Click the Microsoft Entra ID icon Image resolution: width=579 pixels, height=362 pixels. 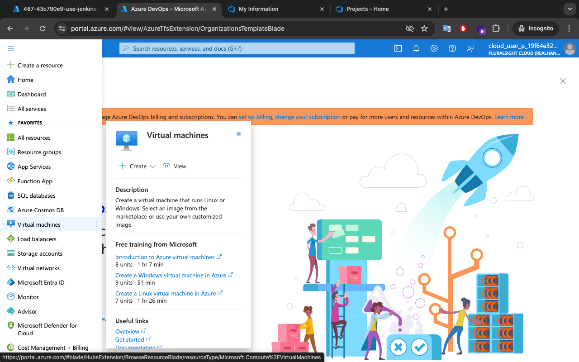[x=11, y=282]
